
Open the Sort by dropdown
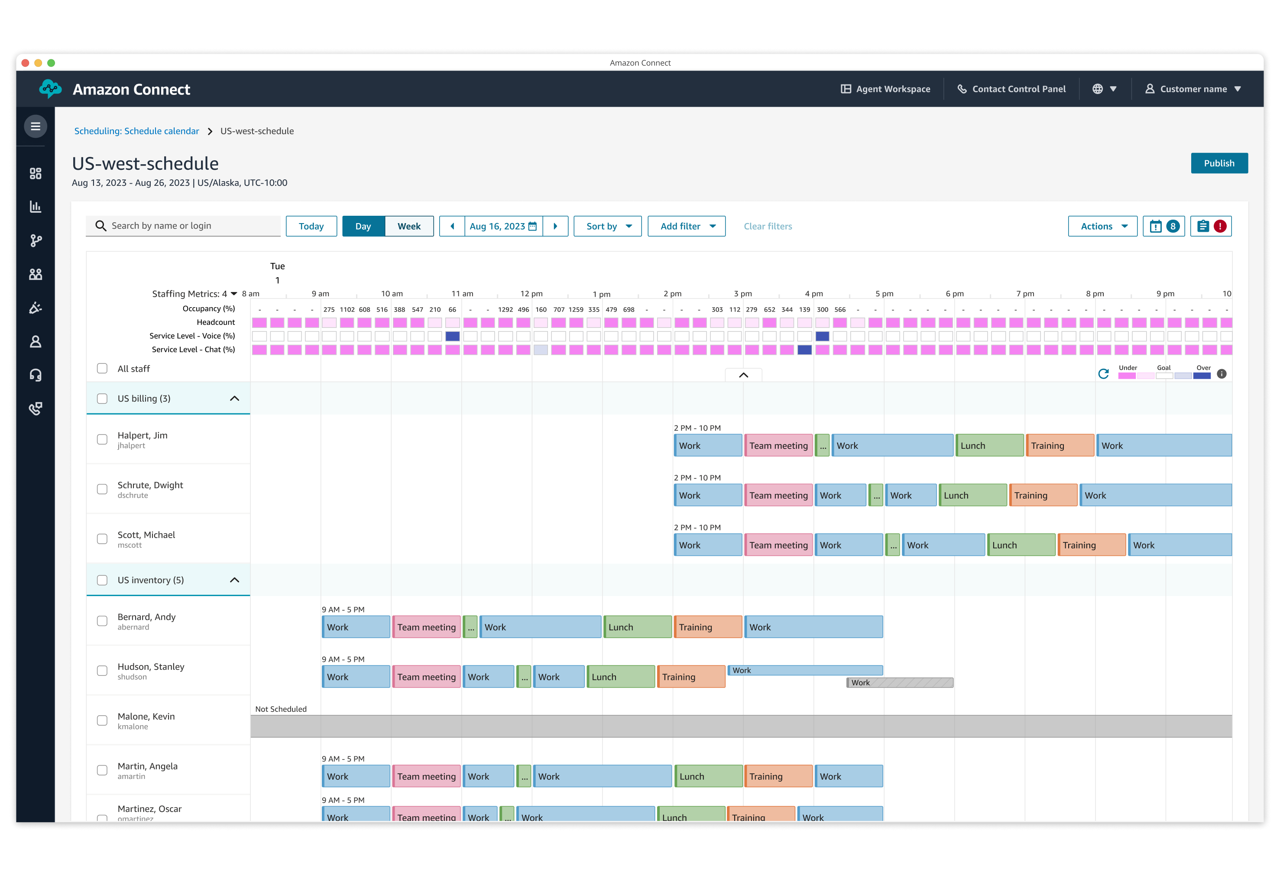607,226
